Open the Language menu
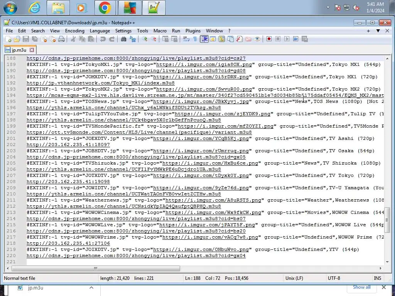 [x=100, y=31]
